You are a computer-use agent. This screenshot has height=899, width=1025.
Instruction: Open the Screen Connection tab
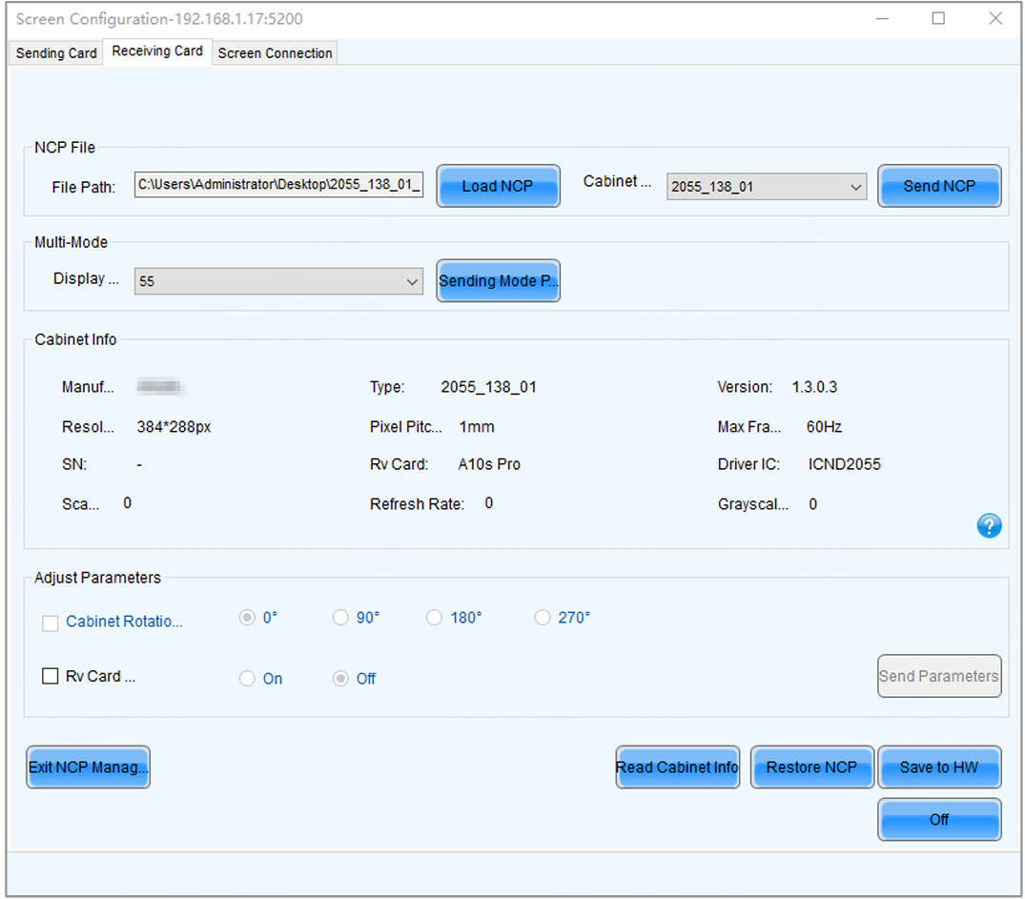pyautogui.click(x=275, y=53)
